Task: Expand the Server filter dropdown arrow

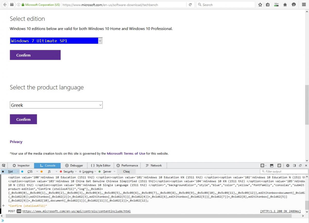Action: [115, 171]
